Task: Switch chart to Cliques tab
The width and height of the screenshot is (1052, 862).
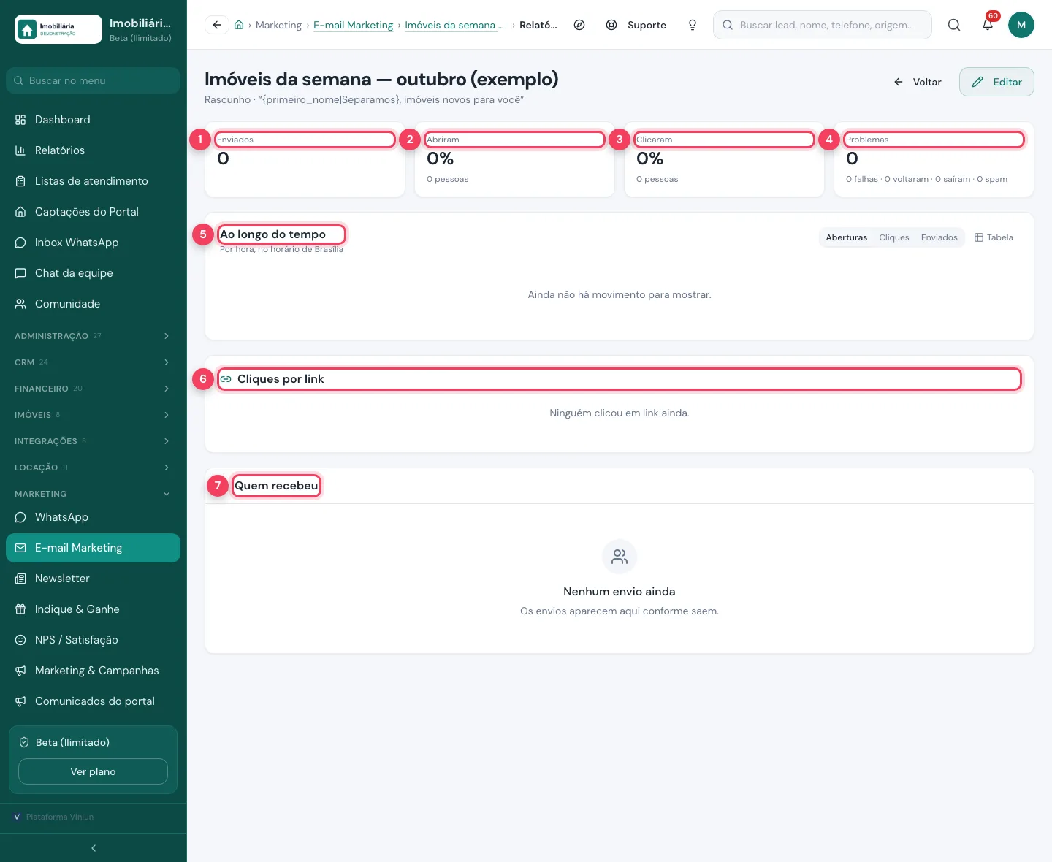Action: tap(894, 237)
